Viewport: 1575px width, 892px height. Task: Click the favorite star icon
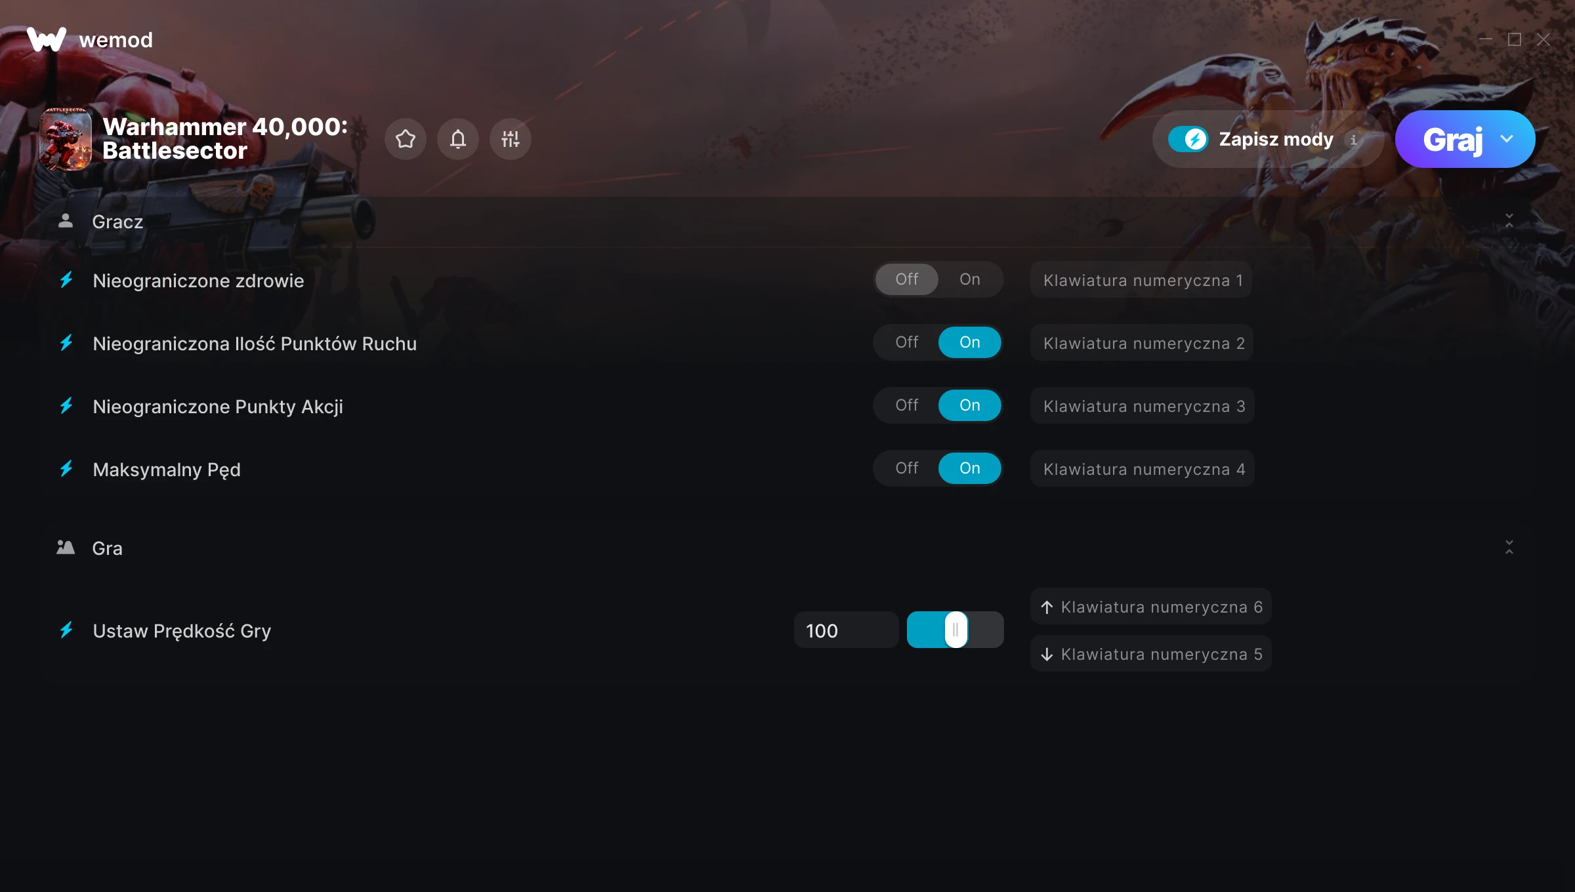tap(406, 139)
